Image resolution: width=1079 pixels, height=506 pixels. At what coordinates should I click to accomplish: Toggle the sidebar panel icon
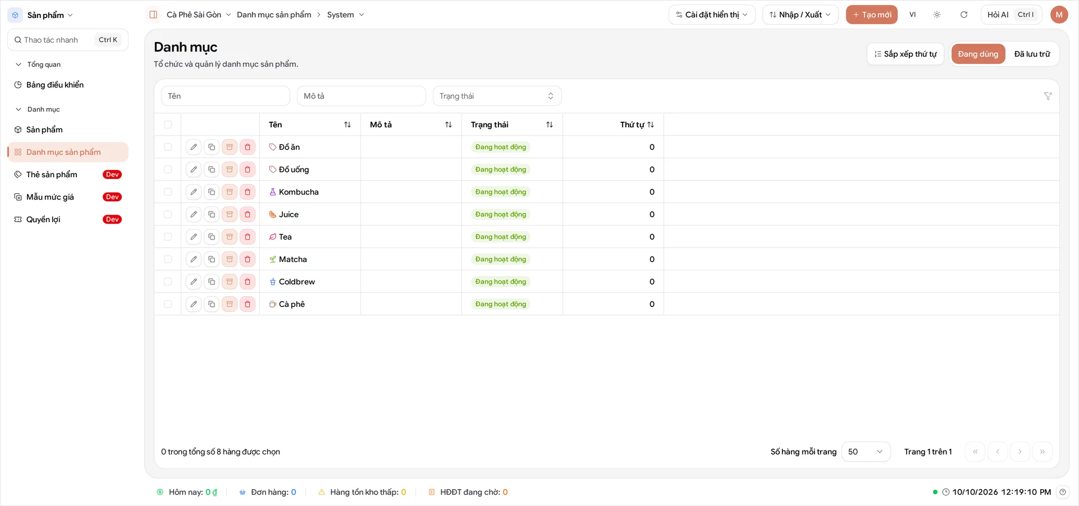click(153, 15)
